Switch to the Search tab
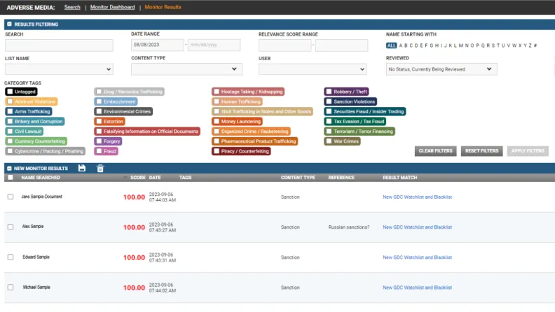This screenshot has width=555, height=312. [x=72, y=7]
